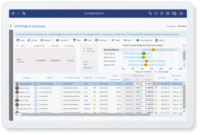
Task: Sort by the Performance Rating column header
Action: click(x=73, y=78)
